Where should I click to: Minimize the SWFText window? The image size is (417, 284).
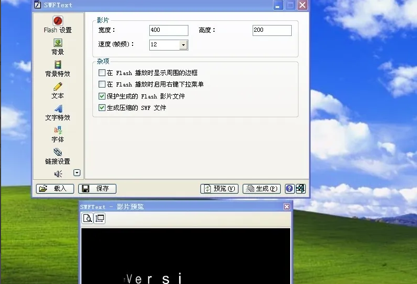point(278,5)
